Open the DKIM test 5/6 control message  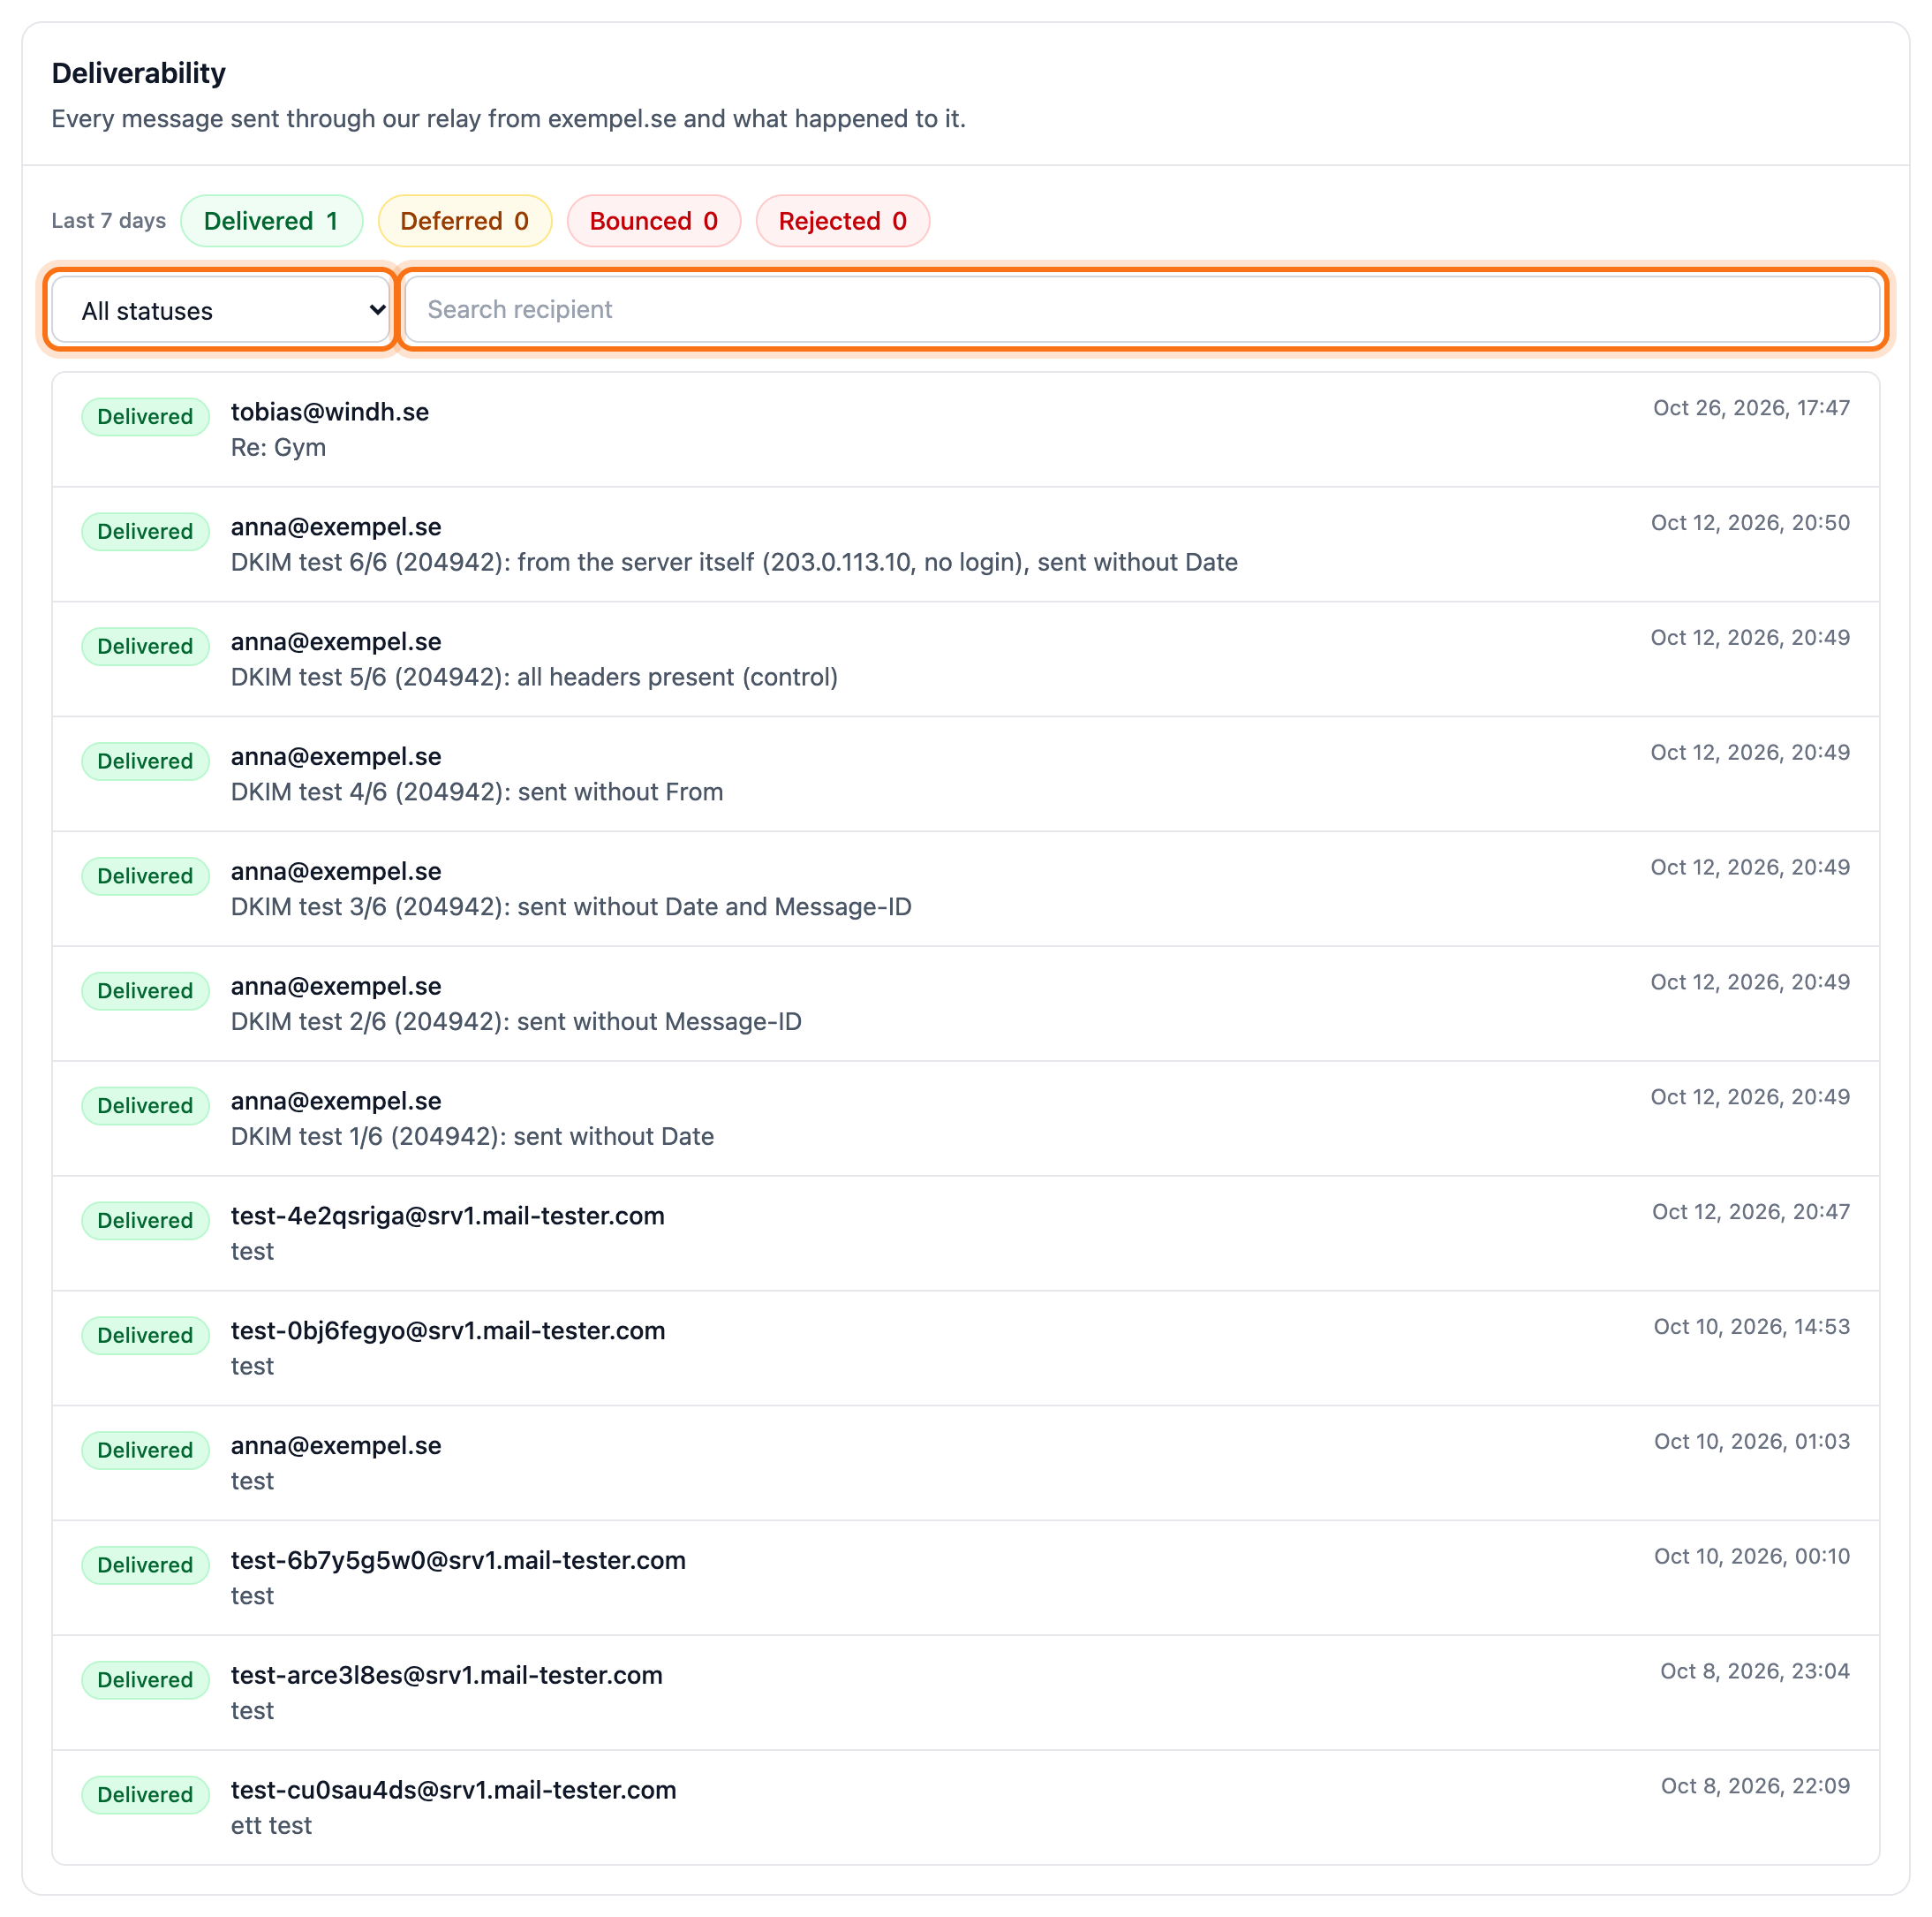coord(965,659)
